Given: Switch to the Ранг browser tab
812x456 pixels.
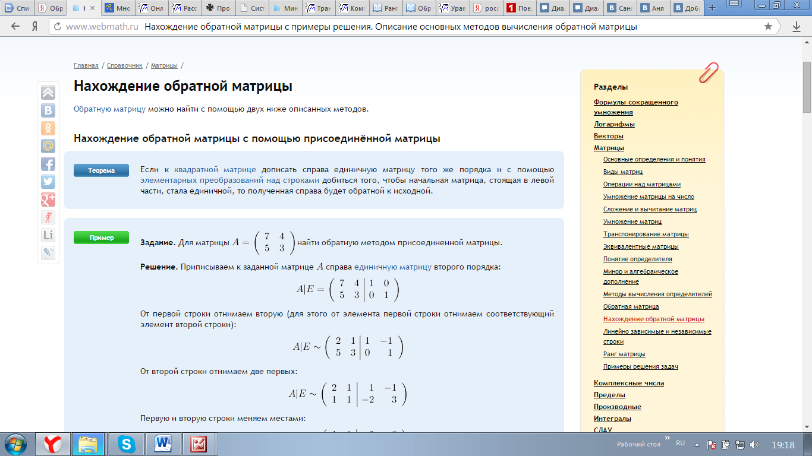Looking at the screenshot, I should coord(387,8).
